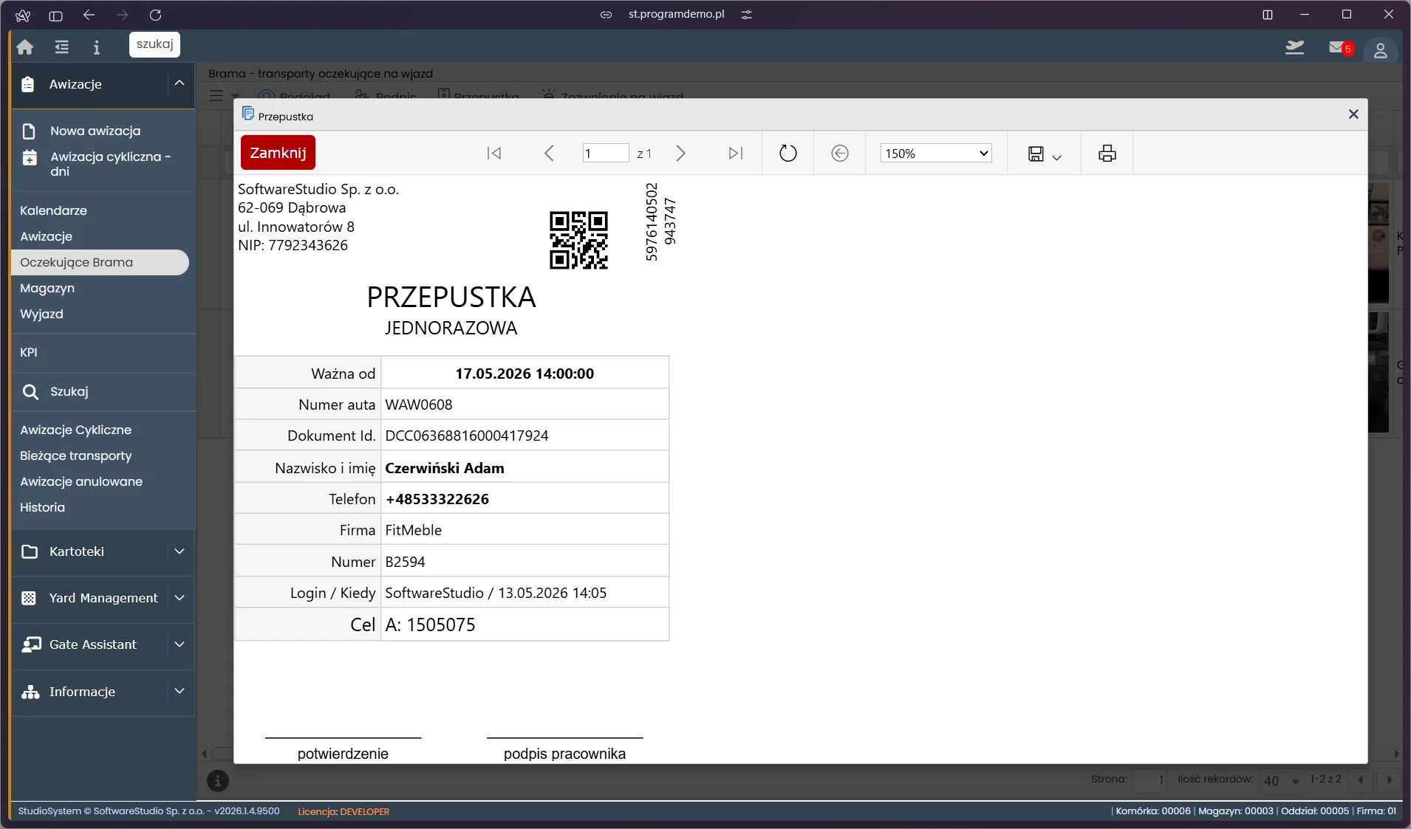The width and height of the screenshot is (1411, 829).
Task: Collapse the sidebar menu icon
Action: click(x=61, y=47)
